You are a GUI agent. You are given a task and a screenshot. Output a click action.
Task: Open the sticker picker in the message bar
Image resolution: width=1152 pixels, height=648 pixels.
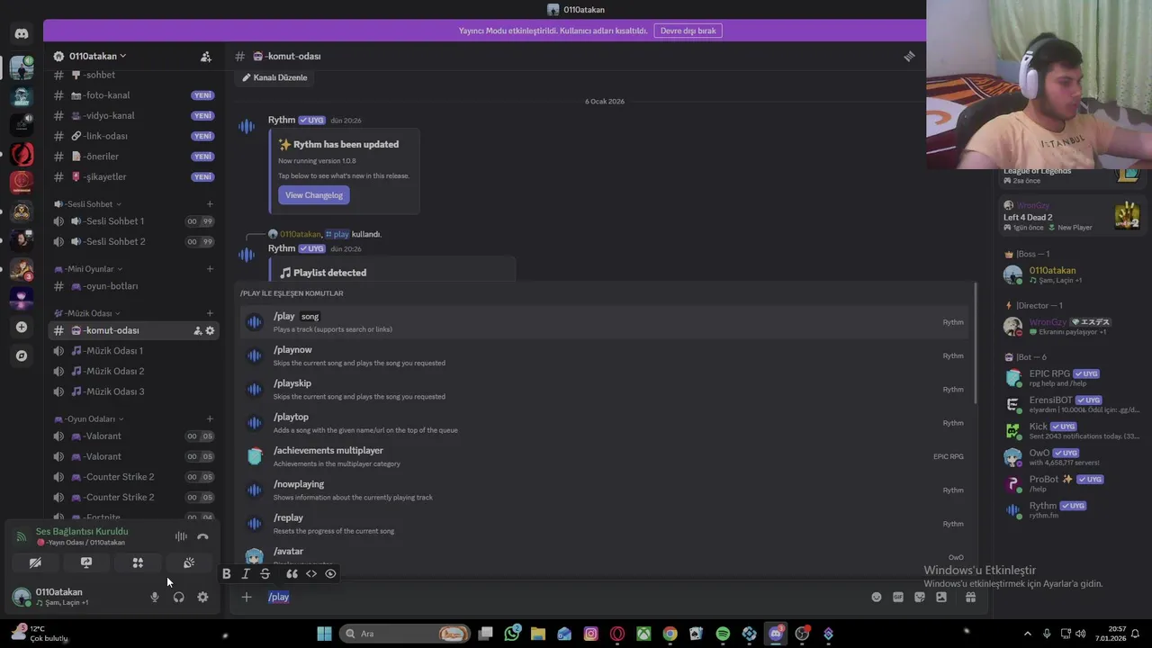pyautogui.click(x=920, y=597)
